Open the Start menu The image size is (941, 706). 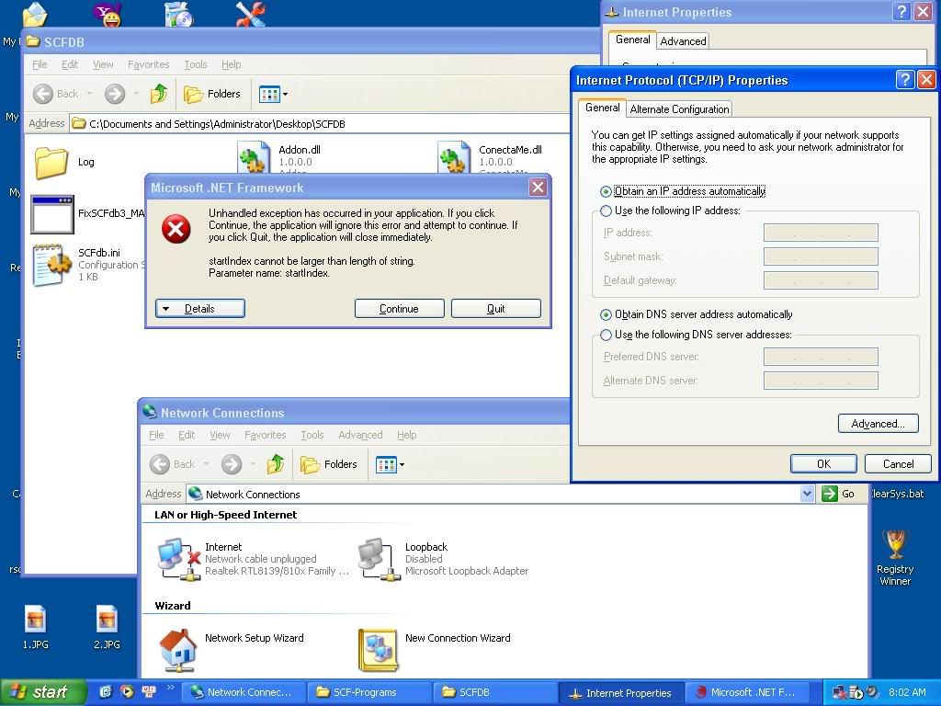tap(43, 692)
